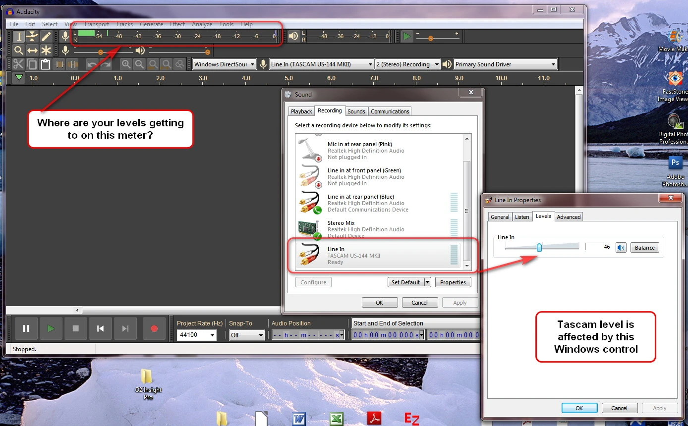Toggle the green pinned playhead triangle
The width and height of the screenshot is (688, 426).
(x=19, y=78)
